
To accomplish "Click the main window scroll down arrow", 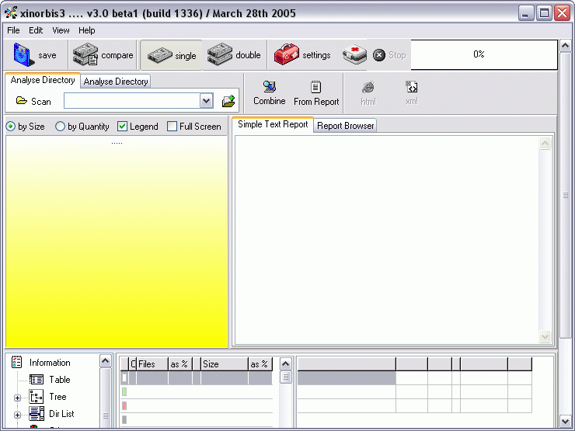I will tap(565, 421).
